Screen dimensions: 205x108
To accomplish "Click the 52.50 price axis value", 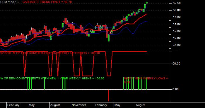I will 177,3.
